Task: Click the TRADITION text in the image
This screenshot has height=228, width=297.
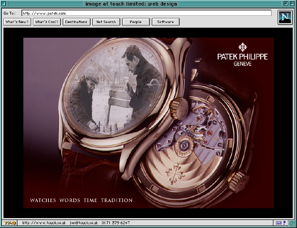Action: point(117,200)
